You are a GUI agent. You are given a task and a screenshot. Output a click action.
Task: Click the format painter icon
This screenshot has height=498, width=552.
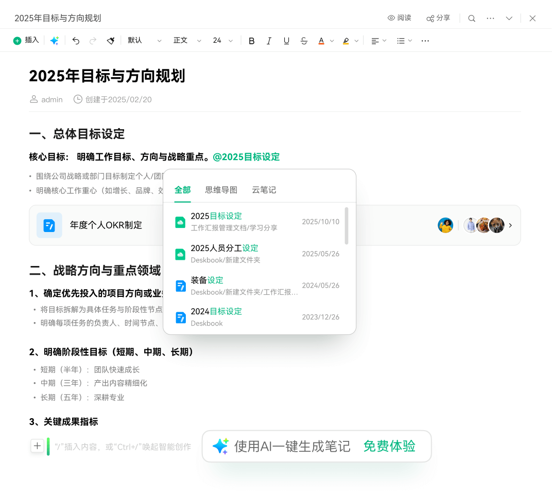pos(110,41)
